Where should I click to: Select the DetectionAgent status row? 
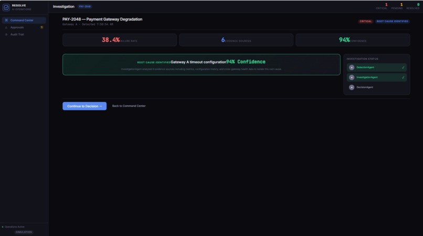377,68
